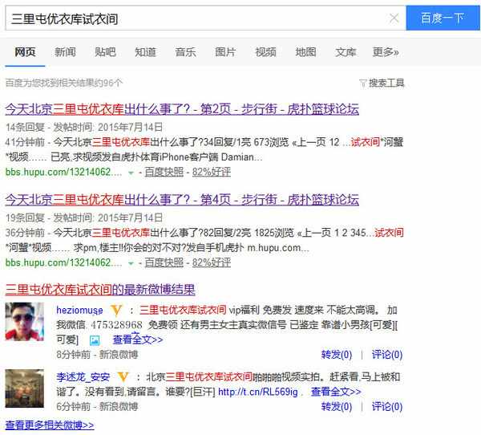This screenshot has width=481, height=435.
Task: Click the result count text 百度为您找到相关结果约96个
Action: (x=64, y=83)
